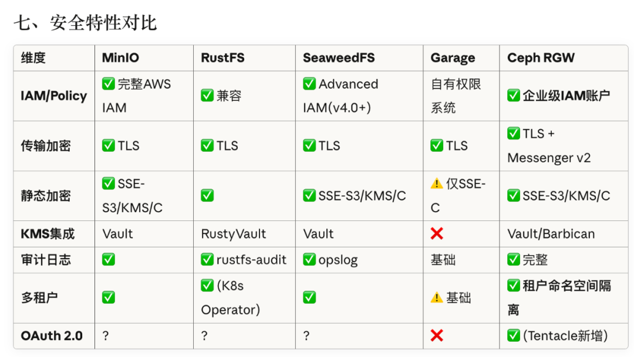The width and height of the screenshot is (634, 357).
Task: Click the green check before (Tentacle新增)
Action: click(514, 336)
